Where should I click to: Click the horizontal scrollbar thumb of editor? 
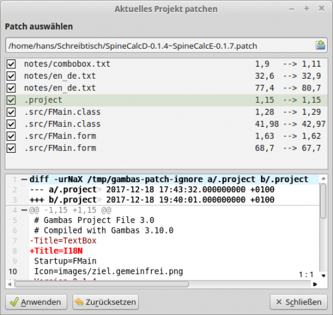[102, 284]
